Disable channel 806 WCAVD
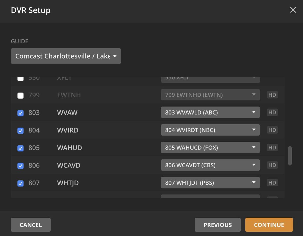Image resolution: width=303 pixels, height=236 pixels. click(x=20, y=166)
